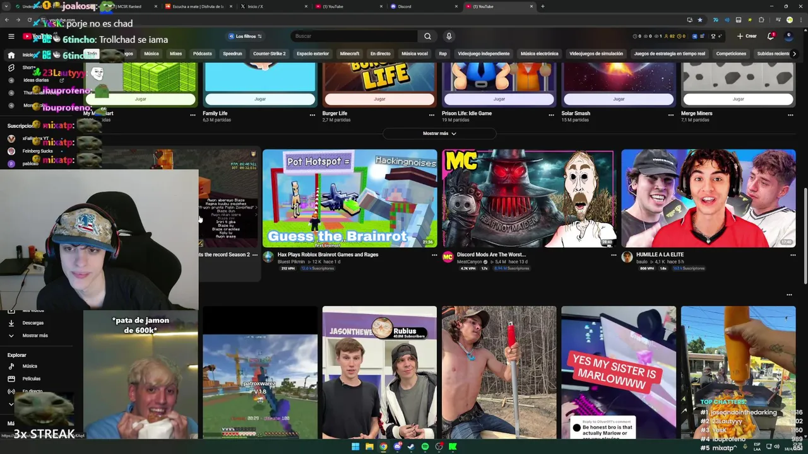Open File Explorer from the taskbar
This screenshot has width=808, height=454.
(369, 446)
